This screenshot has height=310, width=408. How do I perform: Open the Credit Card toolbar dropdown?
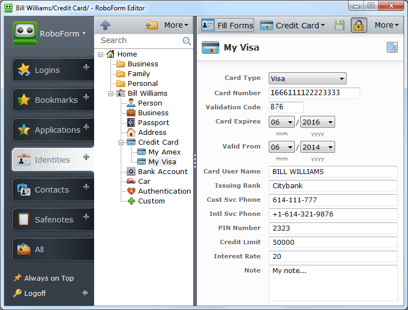tap(293, 25)
